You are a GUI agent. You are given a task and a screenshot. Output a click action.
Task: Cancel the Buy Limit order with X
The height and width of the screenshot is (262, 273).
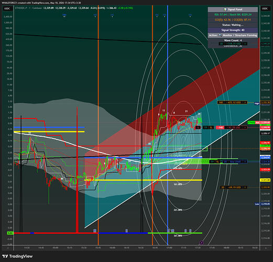point(245,162)
